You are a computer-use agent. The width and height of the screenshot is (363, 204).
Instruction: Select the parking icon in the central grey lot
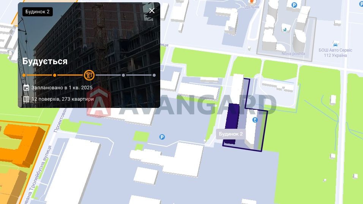pyautogui.click(x=162, y=137)
